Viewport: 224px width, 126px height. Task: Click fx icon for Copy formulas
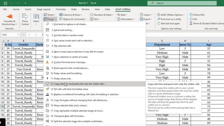click(x=48, y=100)
